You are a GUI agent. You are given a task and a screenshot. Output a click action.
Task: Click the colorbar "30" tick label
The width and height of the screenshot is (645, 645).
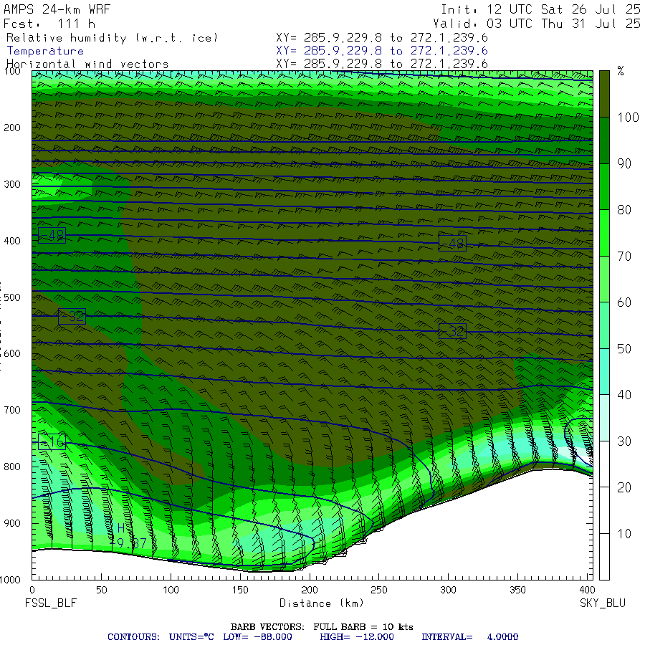(x=624, y=441)
